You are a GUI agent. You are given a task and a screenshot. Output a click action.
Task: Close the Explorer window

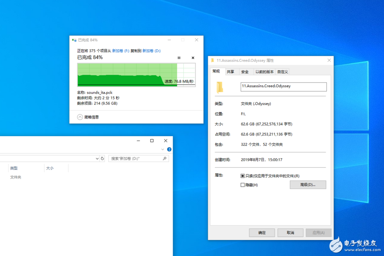166,141
